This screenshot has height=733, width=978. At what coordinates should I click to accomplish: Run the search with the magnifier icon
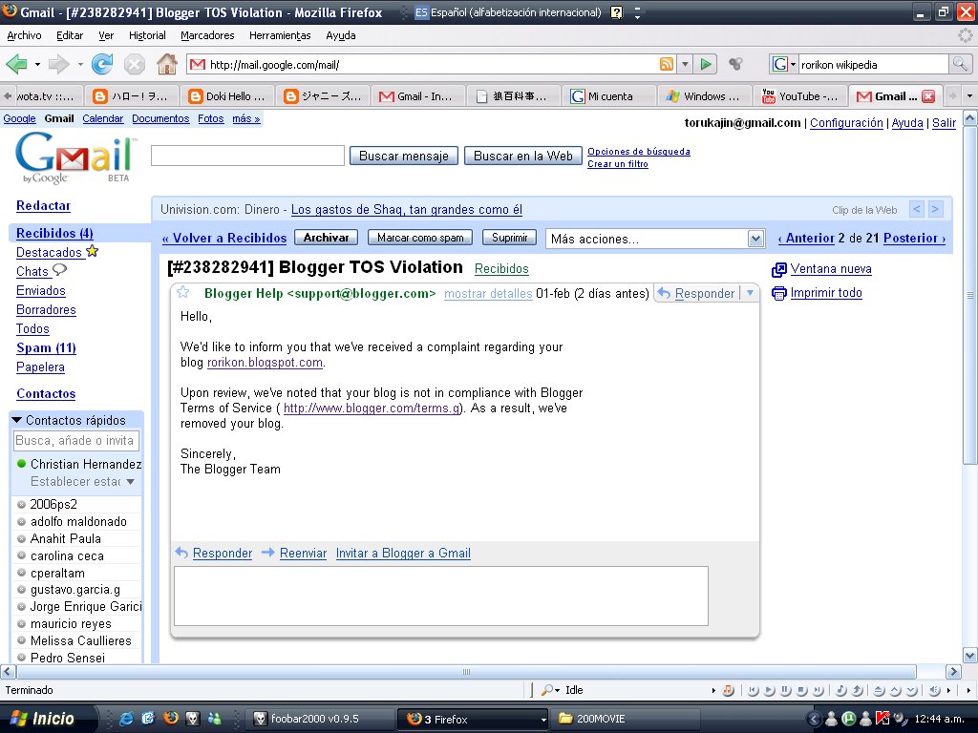[x=959, y=64]
